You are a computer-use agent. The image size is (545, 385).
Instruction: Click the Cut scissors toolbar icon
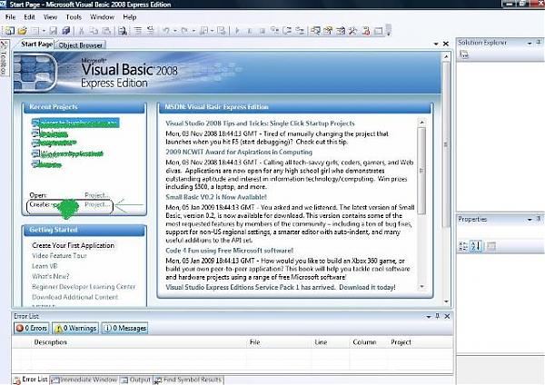[82, 31]
